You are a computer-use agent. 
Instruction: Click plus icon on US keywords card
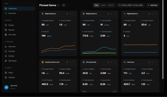[111, 62]
